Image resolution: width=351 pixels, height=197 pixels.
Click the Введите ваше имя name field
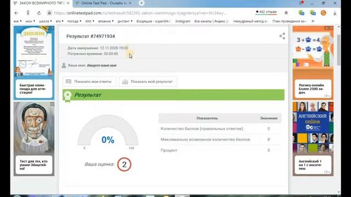click(101, 66)
